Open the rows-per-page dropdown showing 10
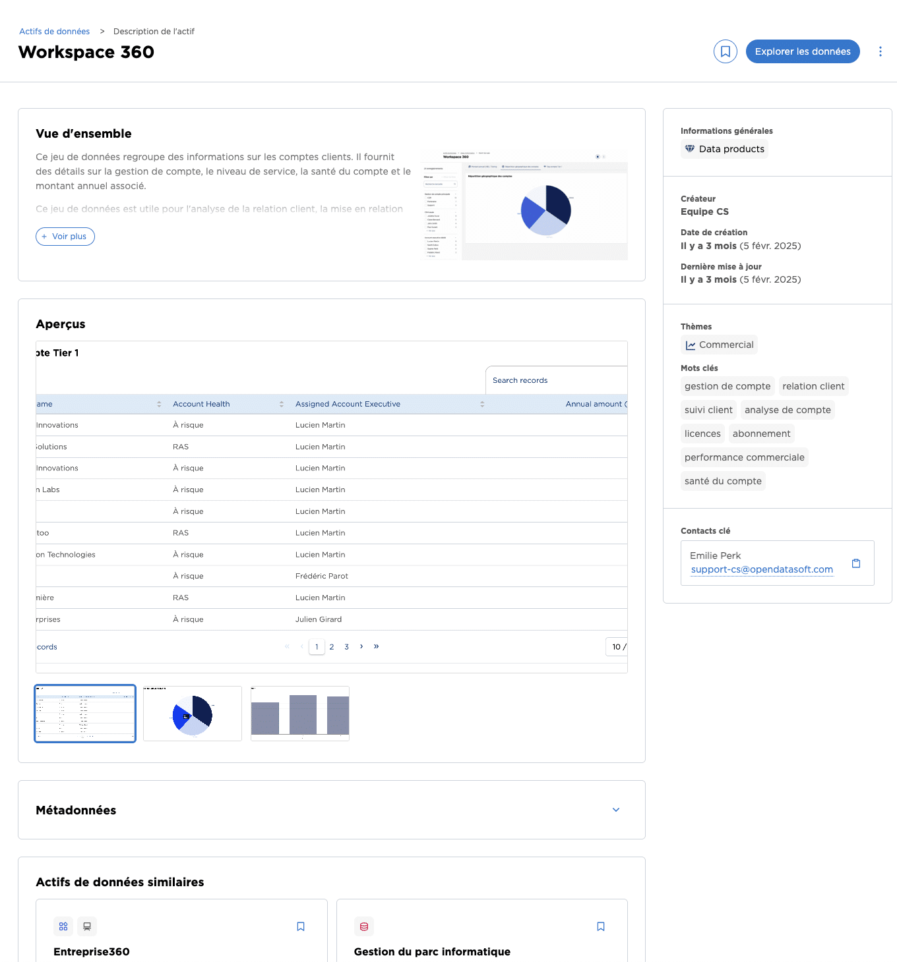Screen dimensions: 897x962 tap(617, 647)
